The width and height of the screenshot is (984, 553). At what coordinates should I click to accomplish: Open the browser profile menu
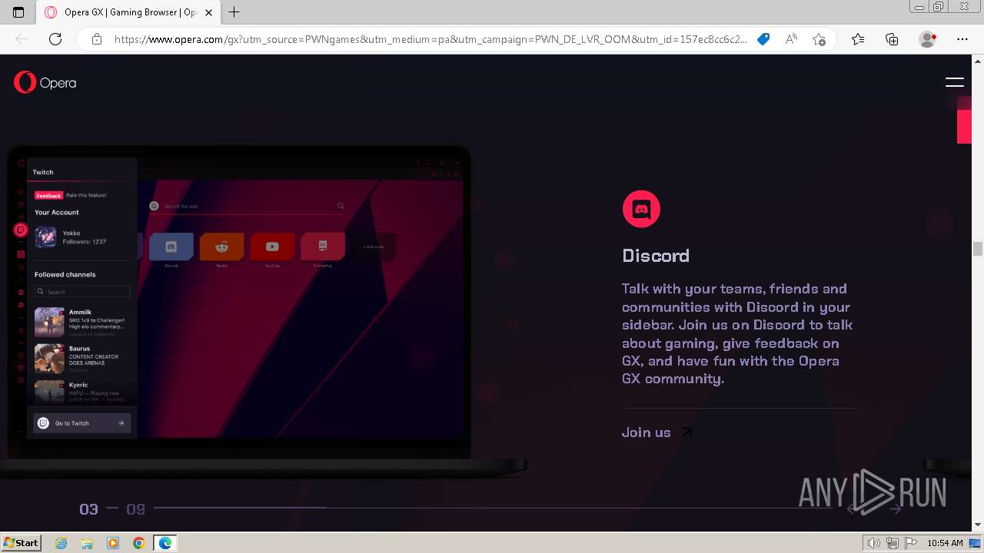pos(928,39)
